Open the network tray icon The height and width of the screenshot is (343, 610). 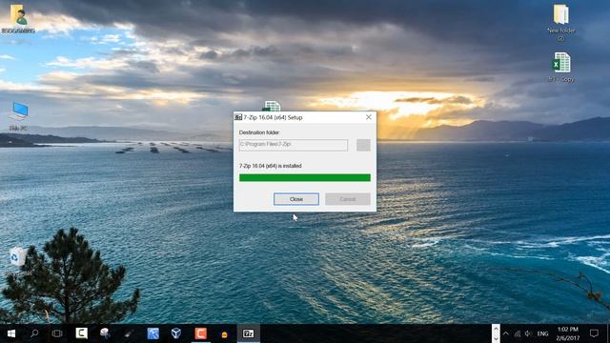(x=517, y=333)
